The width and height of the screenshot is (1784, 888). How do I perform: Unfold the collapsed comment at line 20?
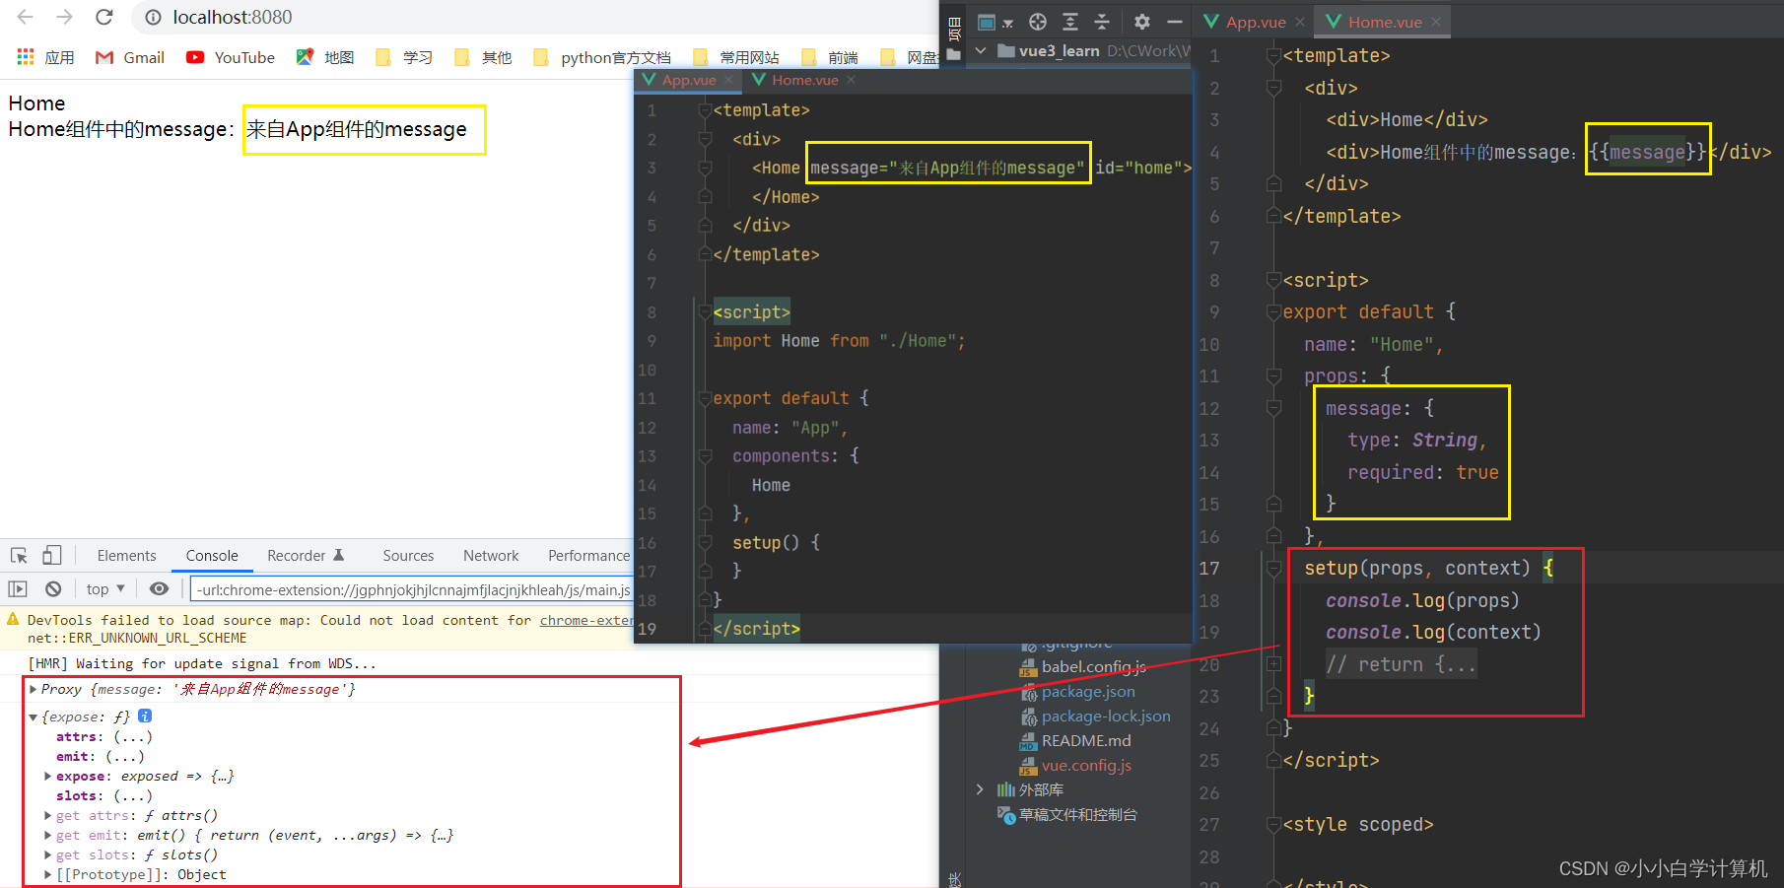1273,664
